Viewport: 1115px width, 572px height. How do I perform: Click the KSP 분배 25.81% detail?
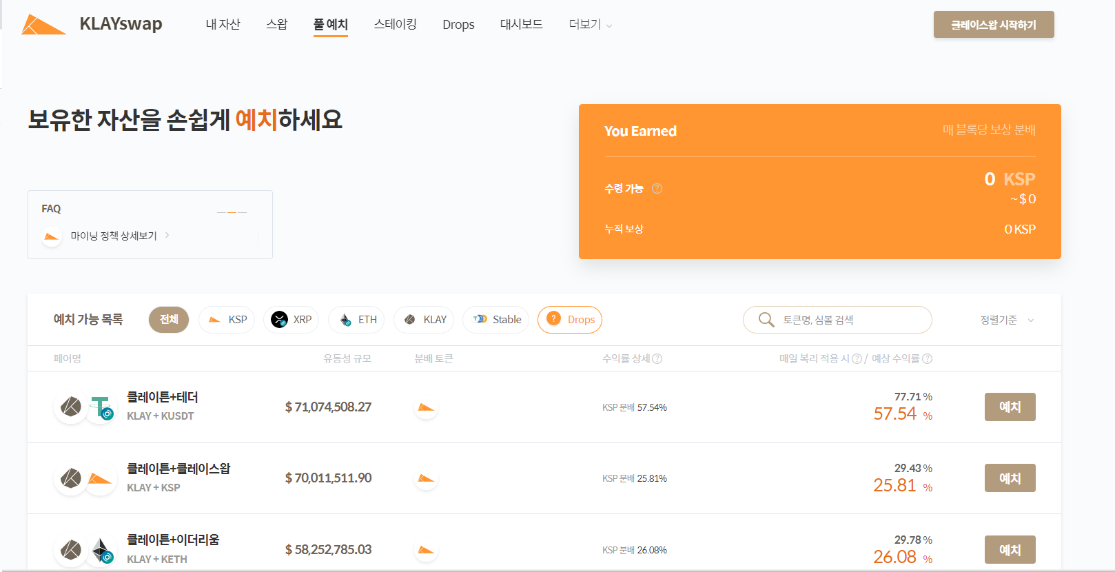coord(635,478)
